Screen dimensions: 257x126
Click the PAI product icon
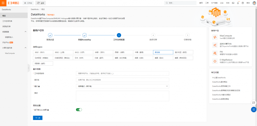tap(215, 53)
